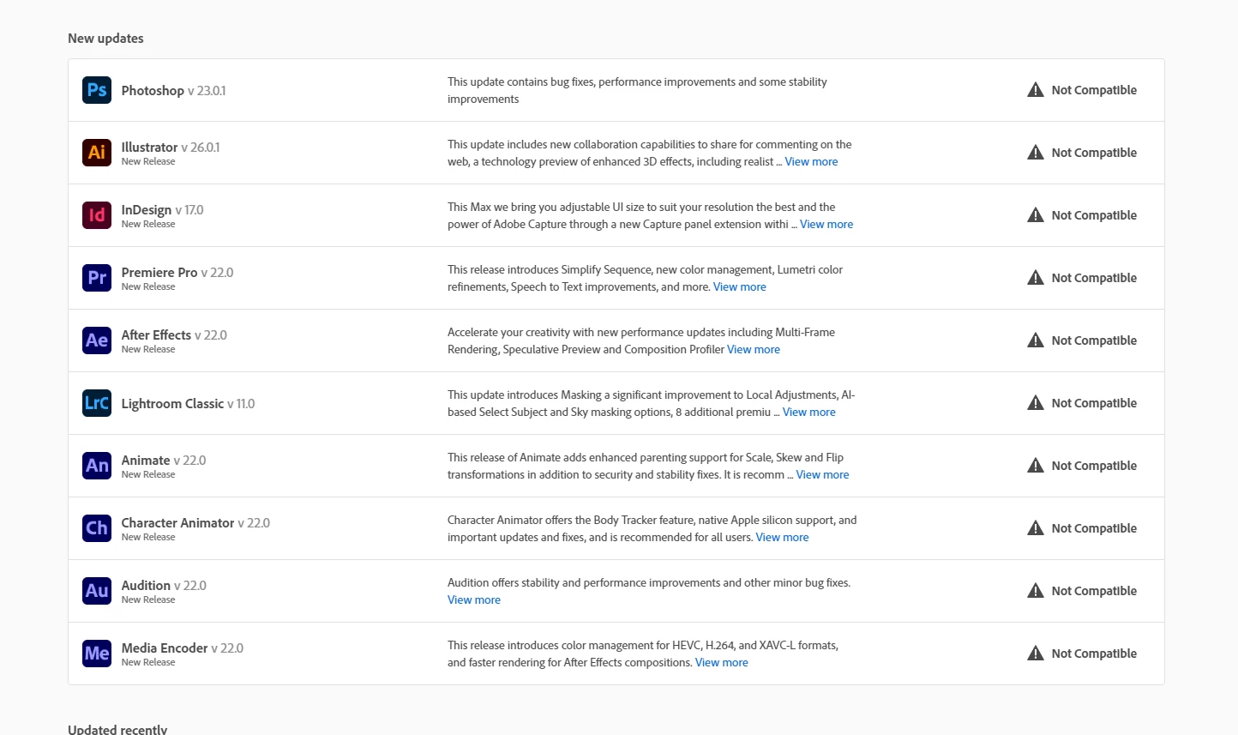1238x735 pixels.
Task: Click the InDesign app icon
Action: click(97, 215)
